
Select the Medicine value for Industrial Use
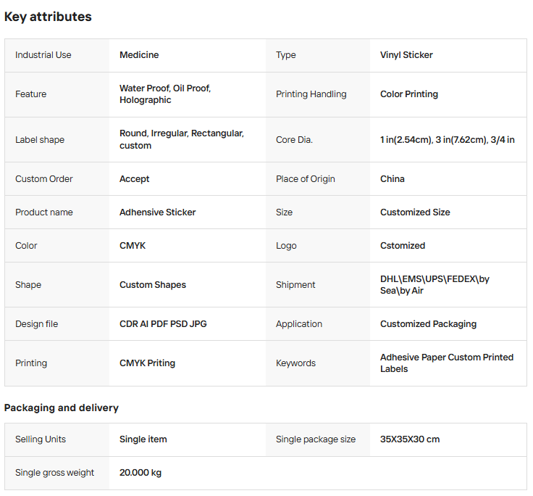point(139,55)
